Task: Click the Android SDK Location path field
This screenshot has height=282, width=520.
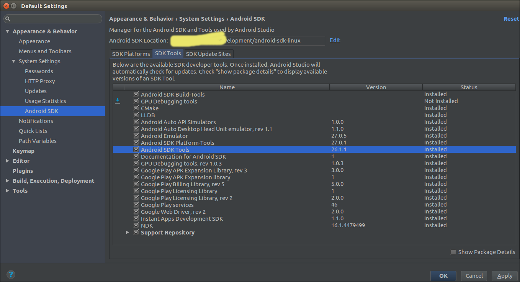Action: [x=247, y=41]
